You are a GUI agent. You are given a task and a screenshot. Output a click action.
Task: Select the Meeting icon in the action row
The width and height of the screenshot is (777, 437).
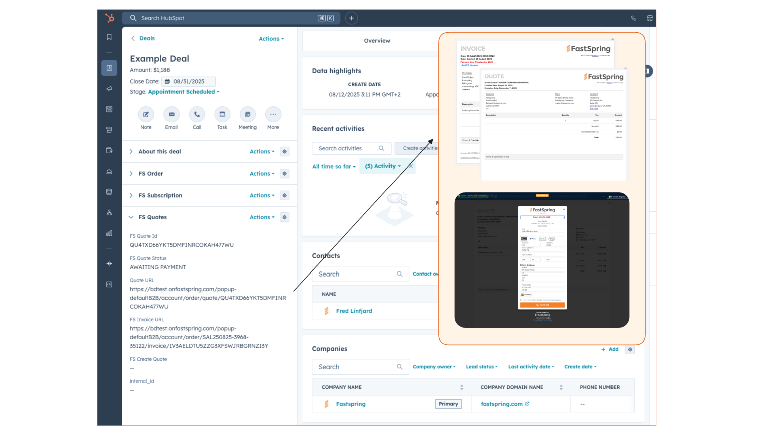click(x=247, y=114)
